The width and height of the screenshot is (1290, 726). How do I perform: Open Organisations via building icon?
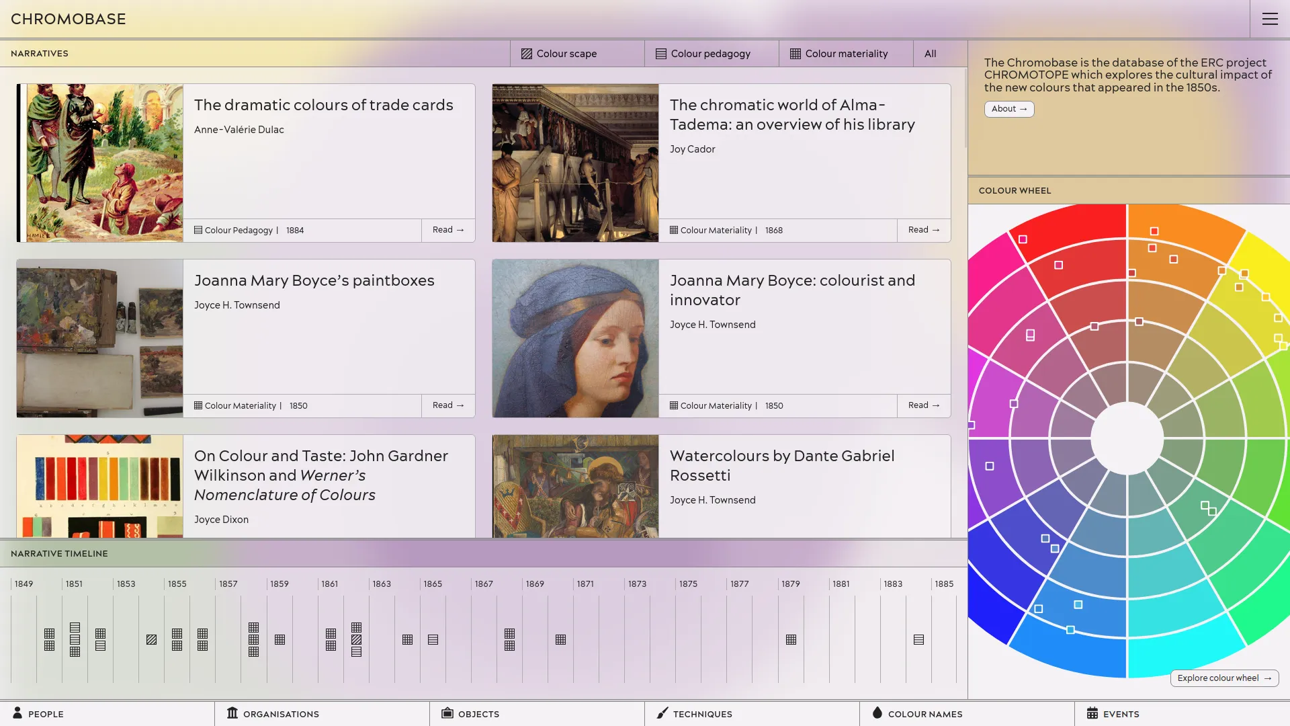point(232,713)
